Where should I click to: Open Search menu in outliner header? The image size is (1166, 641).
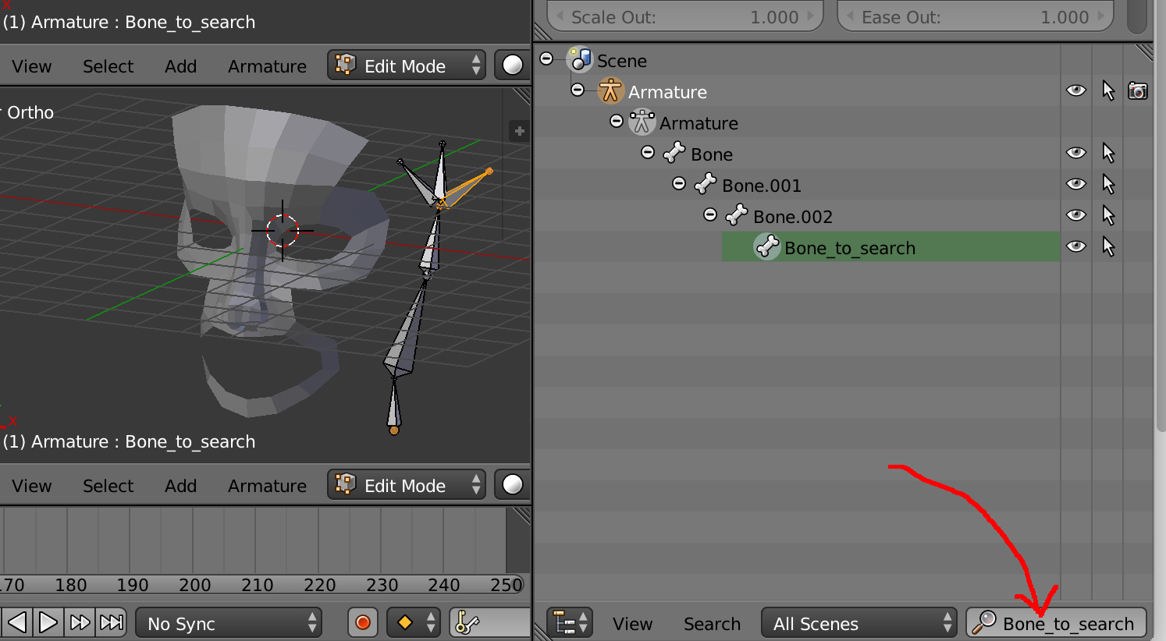pyautogui.click(x=712, y=624)
